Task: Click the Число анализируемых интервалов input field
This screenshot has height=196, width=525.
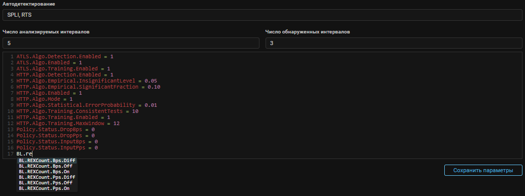Action: [131, 43]
